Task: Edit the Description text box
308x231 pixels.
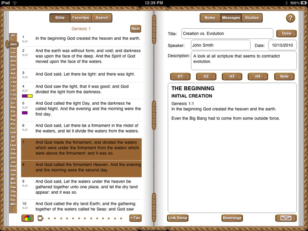Action: (x=244, y=60)
